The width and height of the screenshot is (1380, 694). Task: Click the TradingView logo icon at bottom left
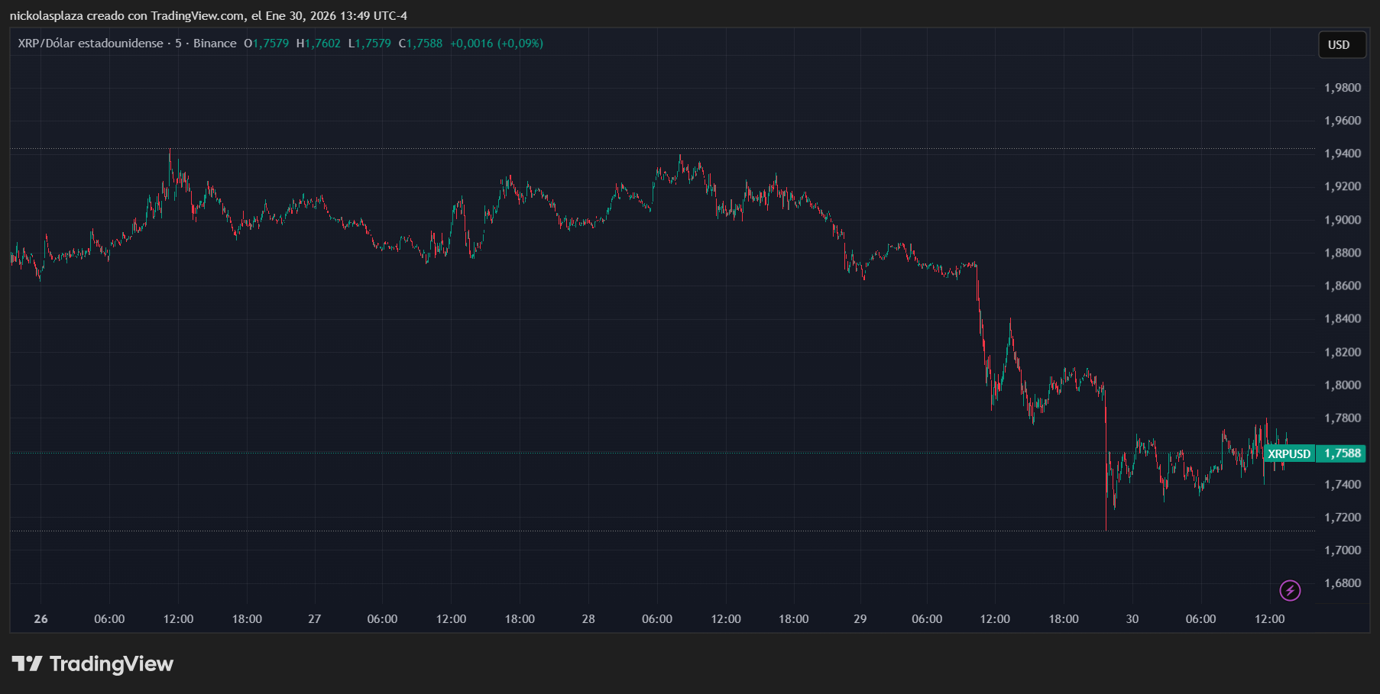27,663
